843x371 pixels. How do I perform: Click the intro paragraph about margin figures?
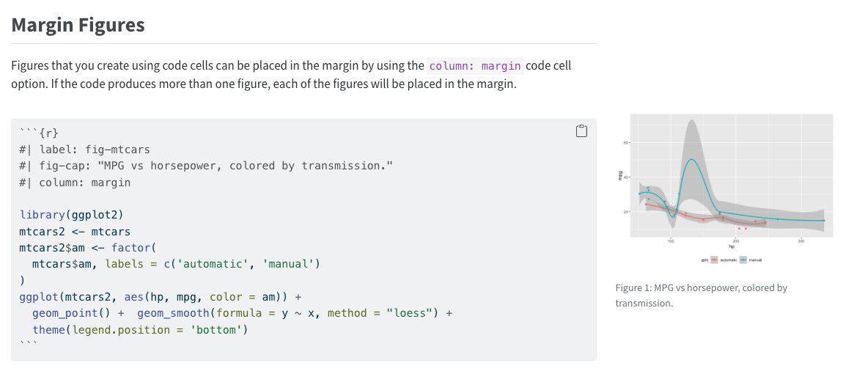(x=291, y=75)
